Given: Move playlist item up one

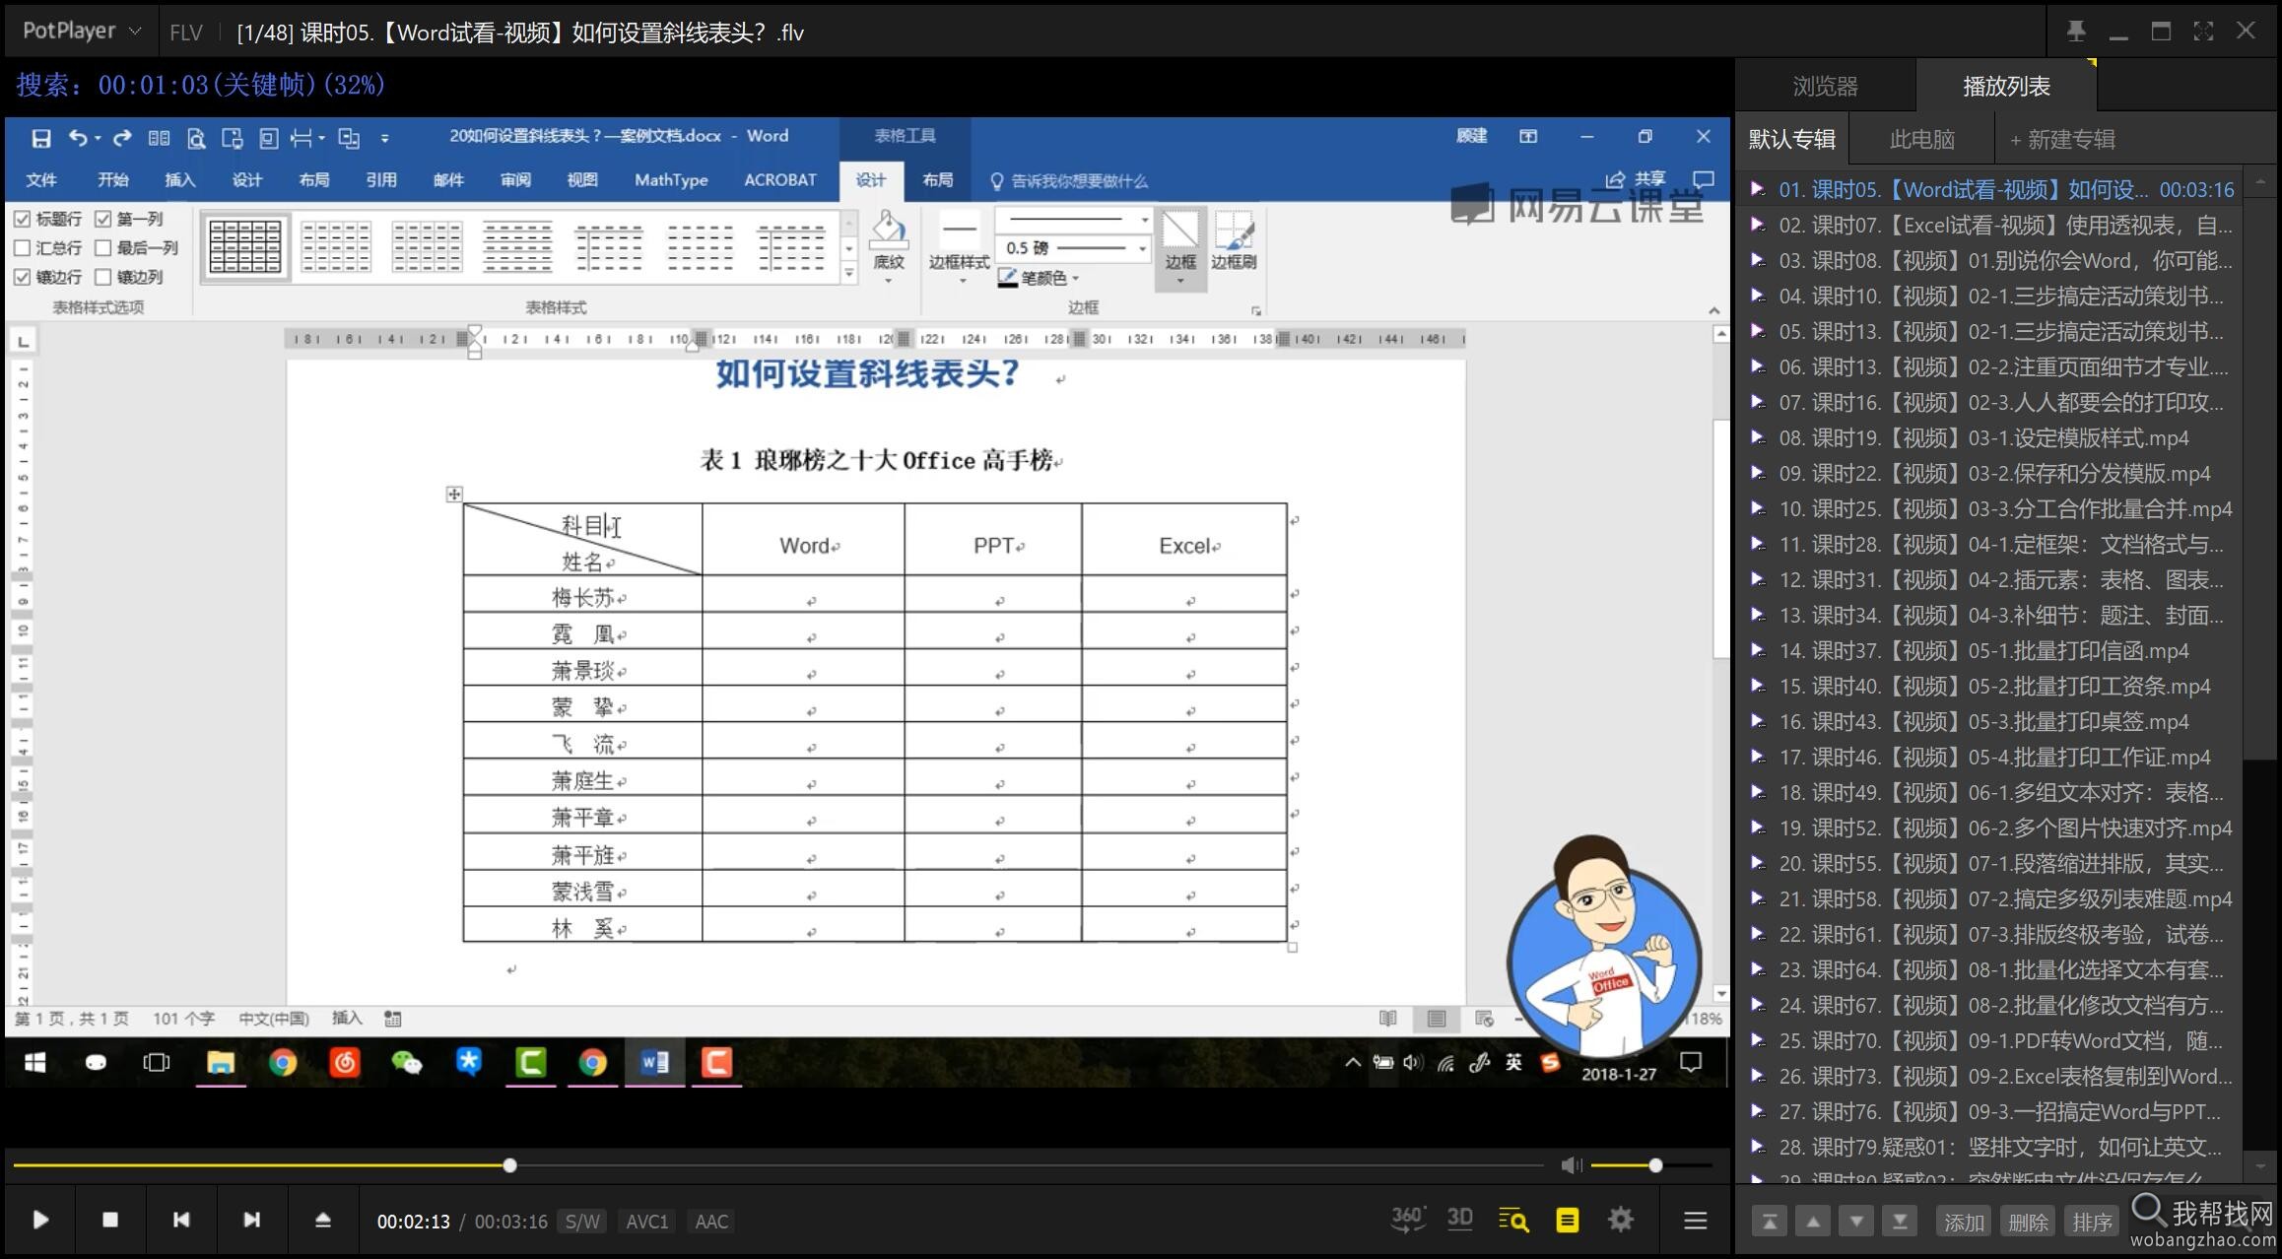Looking at the screenshot, I should [x=1813, y=1223].
